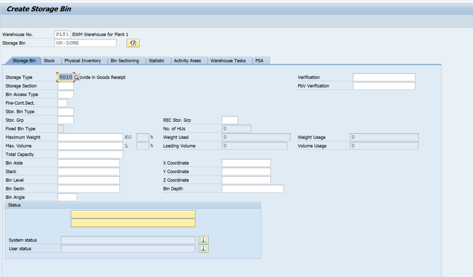
Task: Click the System status info icon
Action: [204, 240]
